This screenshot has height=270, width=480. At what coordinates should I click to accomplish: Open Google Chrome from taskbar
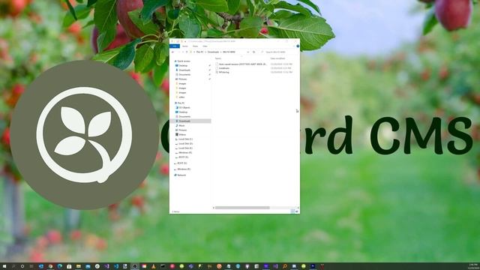pos(50,266)
